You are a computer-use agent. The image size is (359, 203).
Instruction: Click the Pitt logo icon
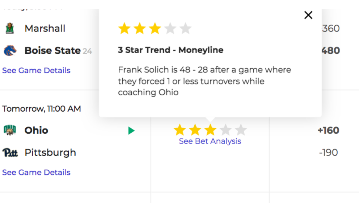coord(10,153)
